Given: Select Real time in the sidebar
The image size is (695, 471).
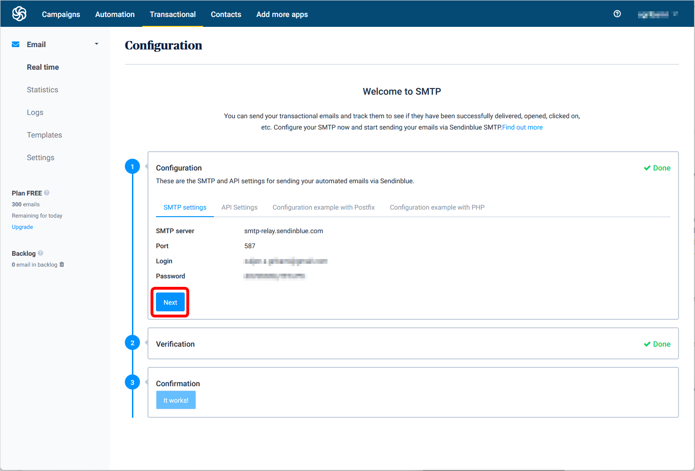Looking at the screenshot, I should tap(43, 67).
